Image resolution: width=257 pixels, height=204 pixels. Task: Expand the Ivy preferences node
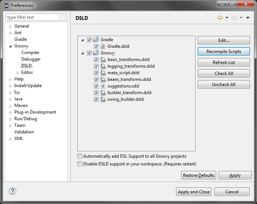(x=10, y=93)
